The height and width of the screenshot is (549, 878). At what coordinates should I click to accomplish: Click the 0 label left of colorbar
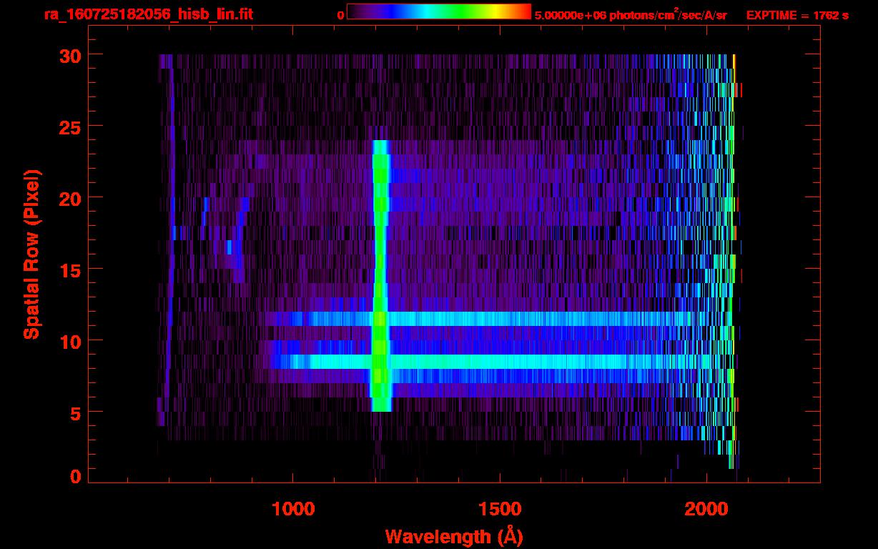click(340, 15)
